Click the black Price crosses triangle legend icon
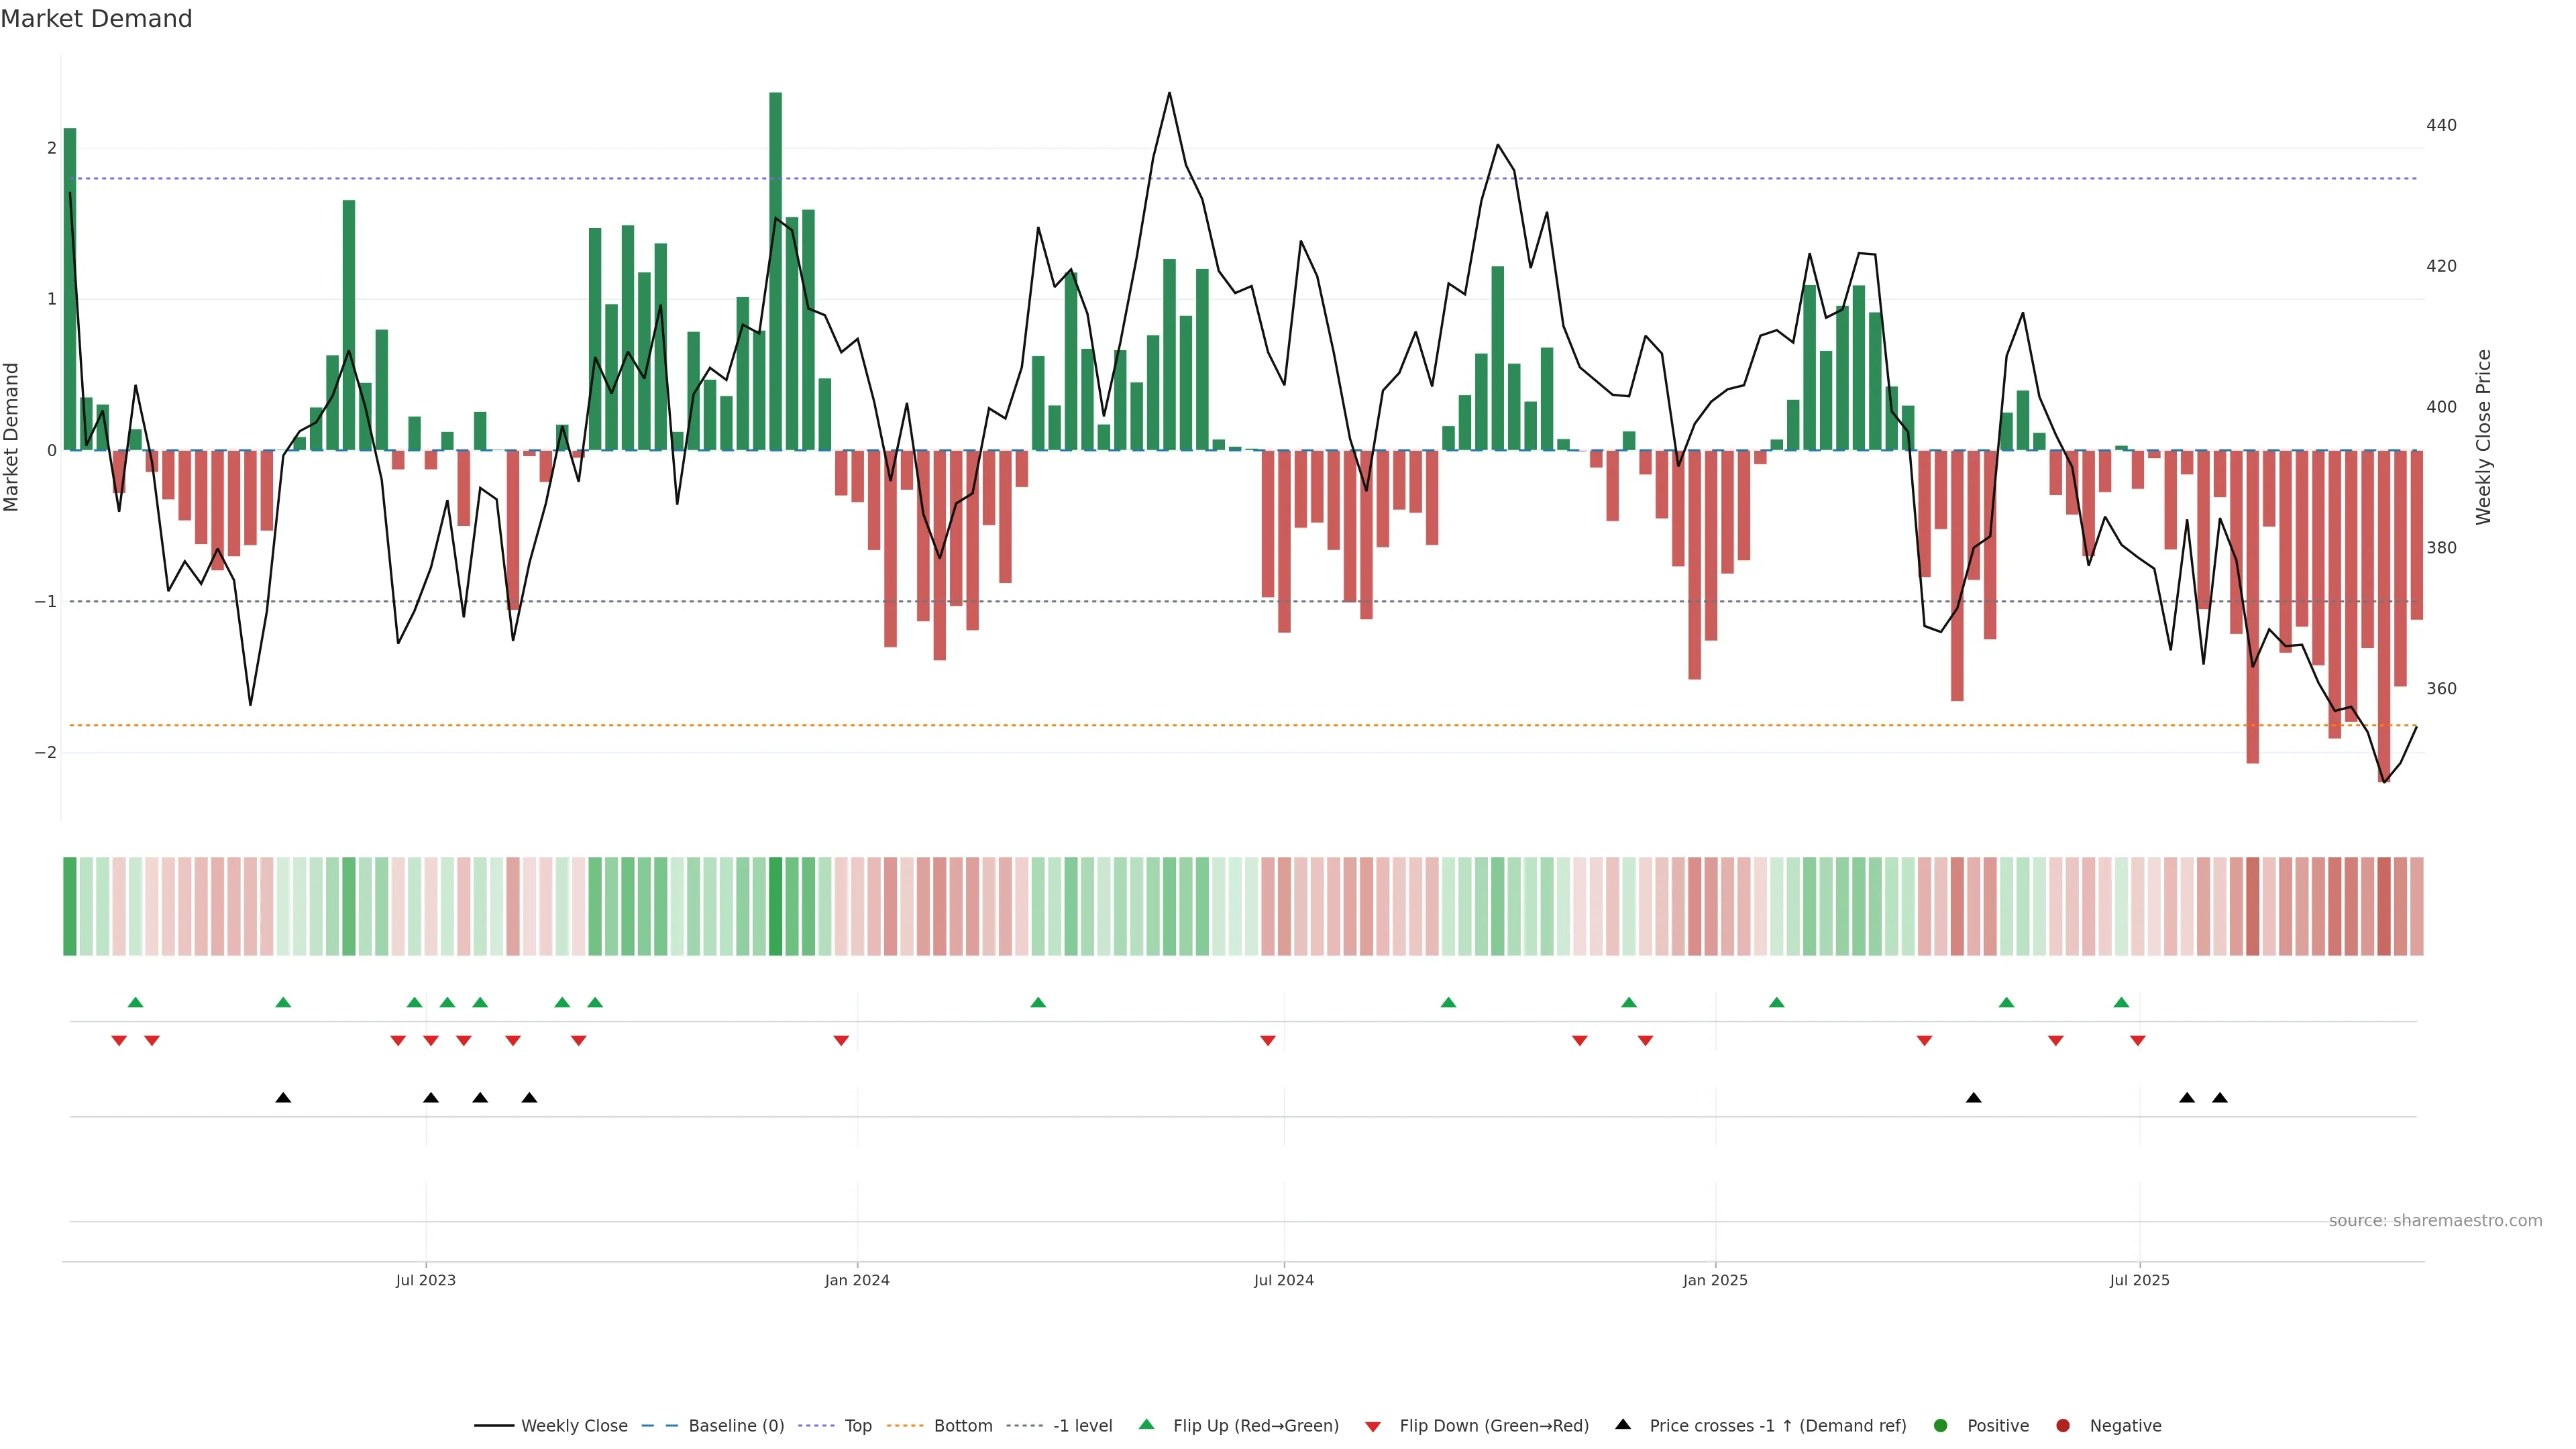The image size is (2576, 1449). 1622,1424
